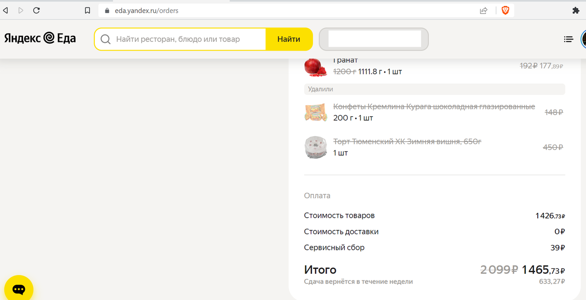
Task: Open the Яндекс Еда logo homepage
Action: (x=40, y=38)
